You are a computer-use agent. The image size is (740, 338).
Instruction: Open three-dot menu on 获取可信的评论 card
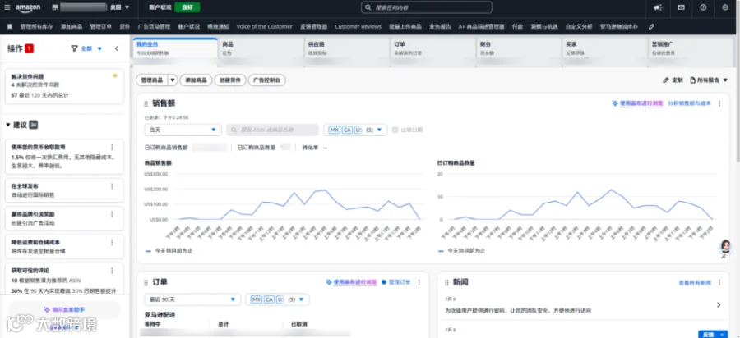point(112,271)
